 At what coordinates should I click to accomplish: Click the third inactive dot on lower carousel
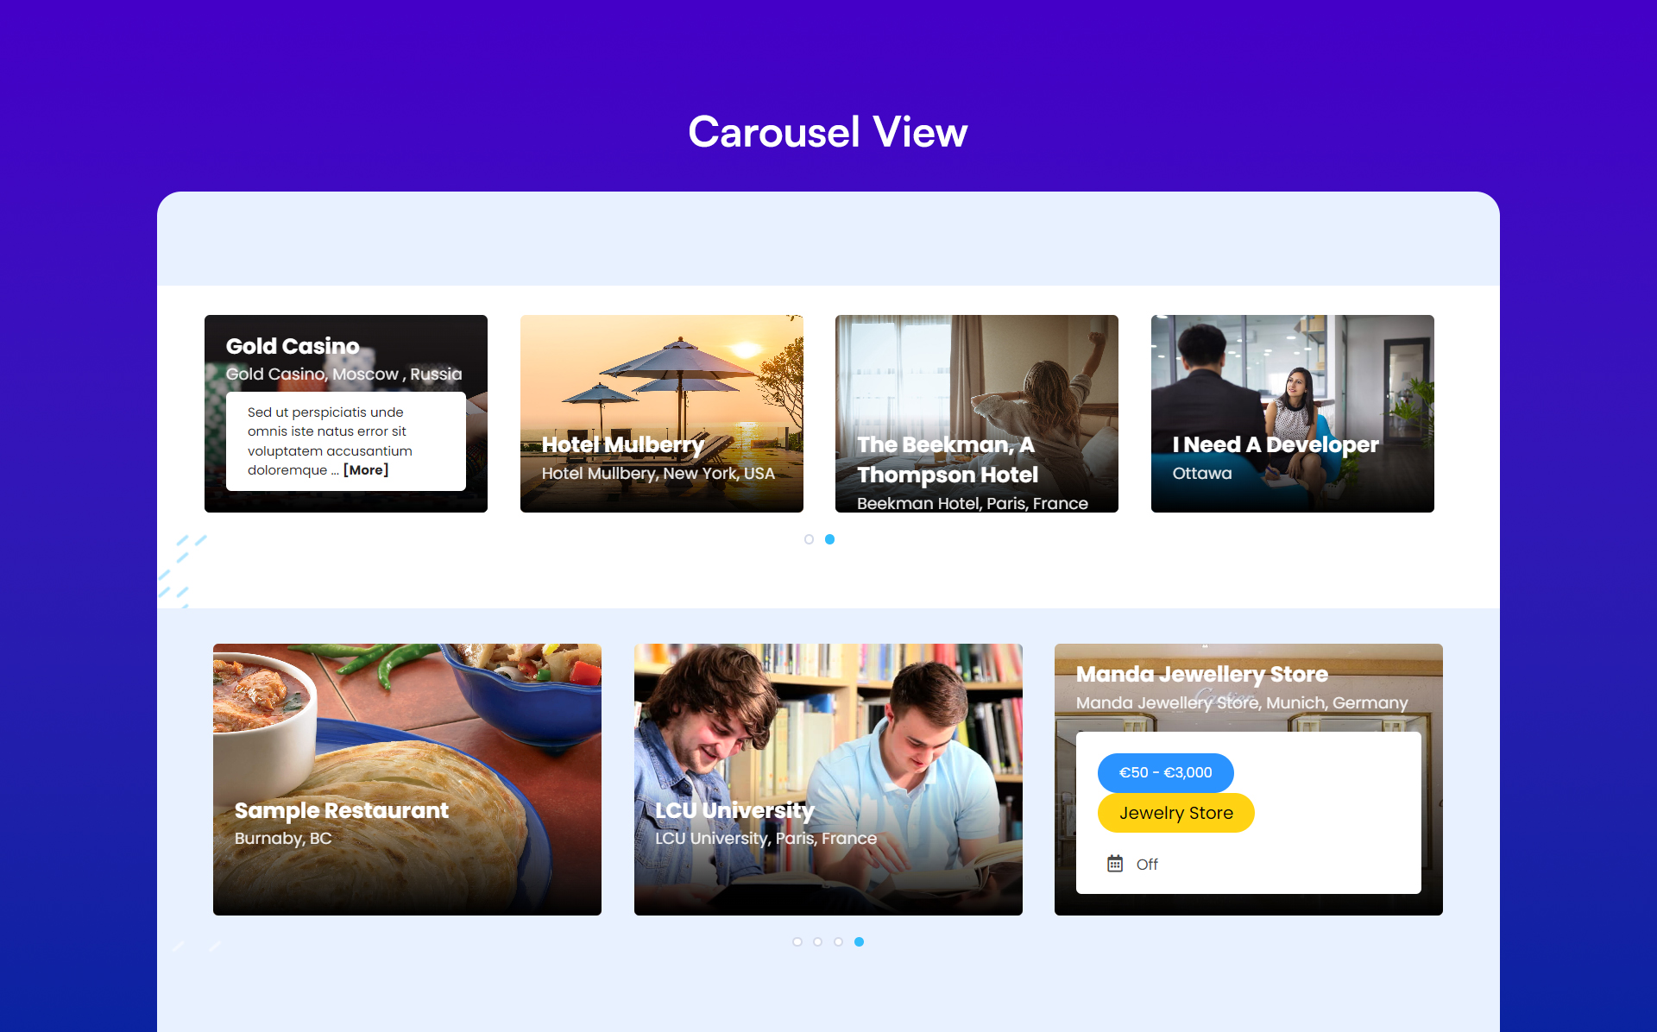838,941
